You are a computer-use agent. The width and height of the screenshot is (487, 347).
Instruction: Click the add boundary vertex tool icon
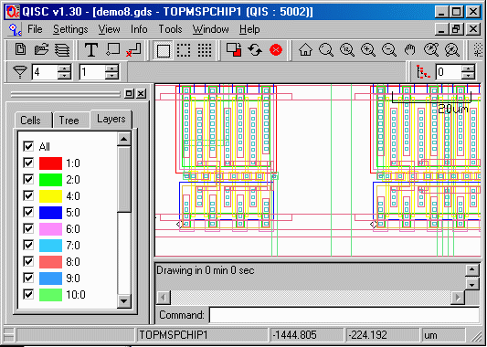pyautogui.click(x=112, y=49)
